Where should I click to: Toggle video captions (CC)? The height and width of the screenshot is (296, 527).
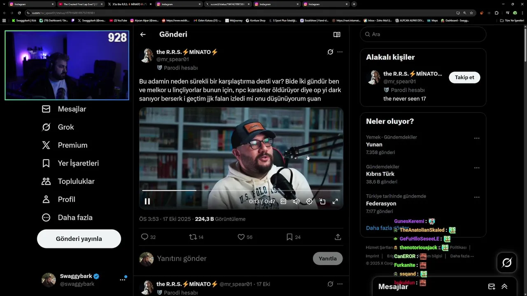point(283,201)
